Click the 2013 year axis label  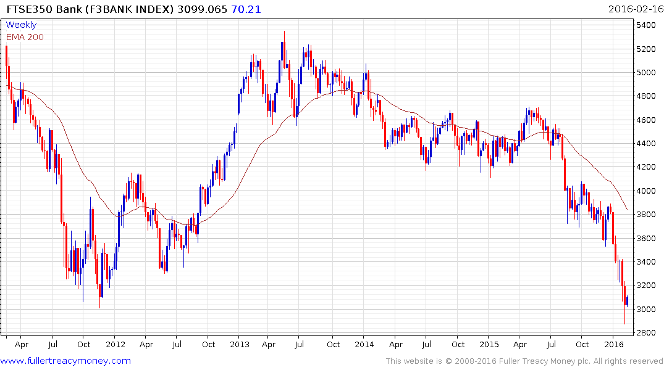tap(240, 344)
